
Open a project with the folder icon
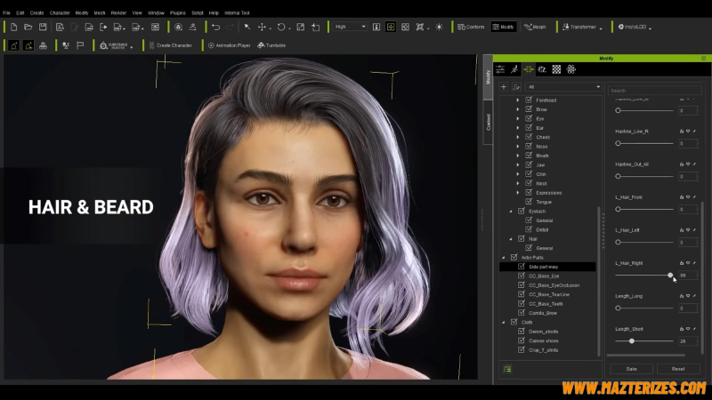(28, 28)
